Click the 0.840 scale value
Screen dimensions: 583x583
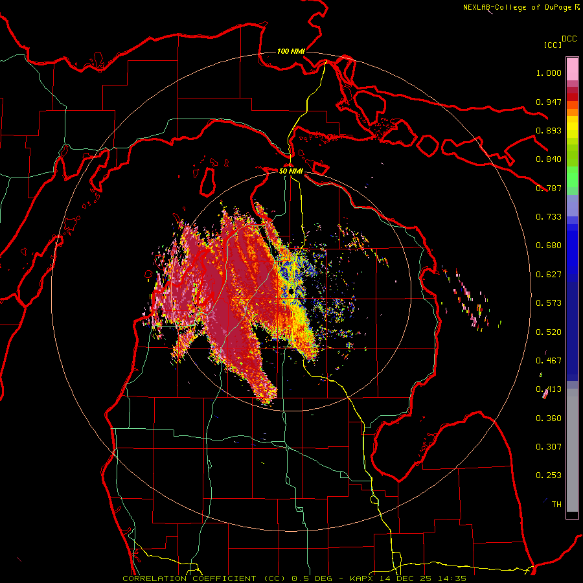549,159
